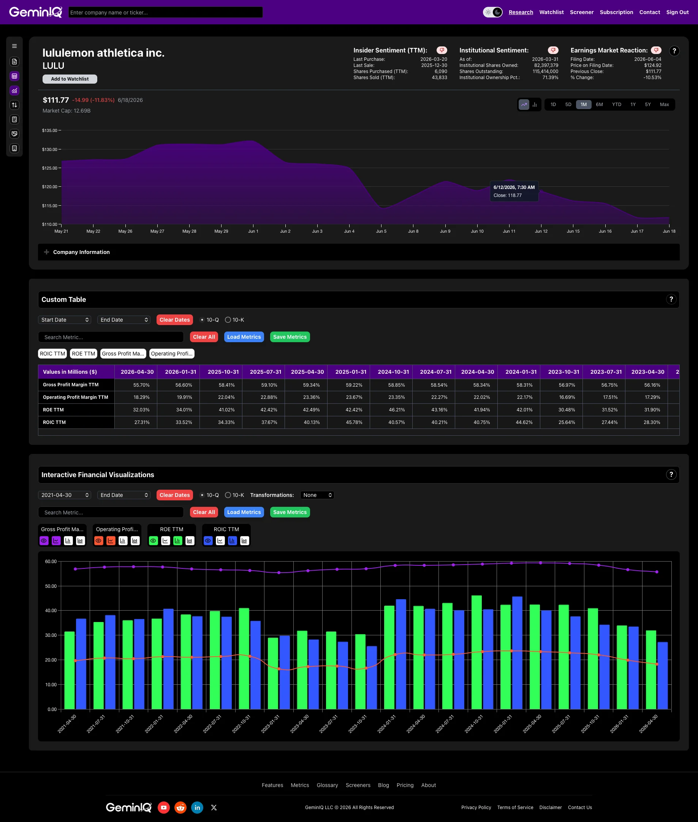Focus Custom Table Search Metric field
Image resolution: width=698 pixels, height=822 pixels.
[x=111, y=337]
